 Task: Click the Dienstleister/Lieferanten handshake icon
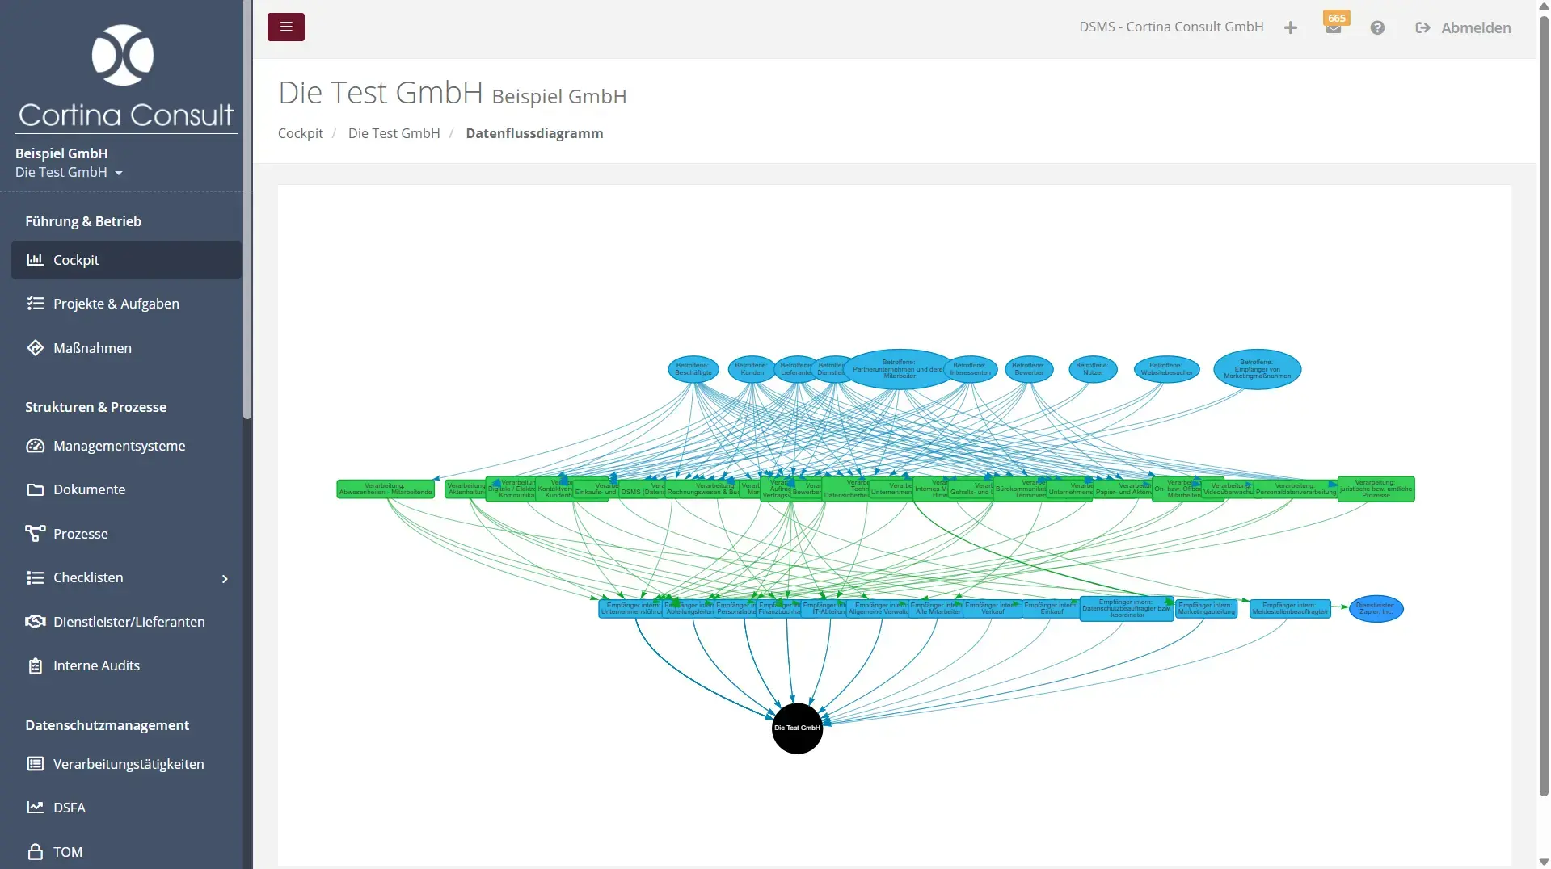click(35, 622)
